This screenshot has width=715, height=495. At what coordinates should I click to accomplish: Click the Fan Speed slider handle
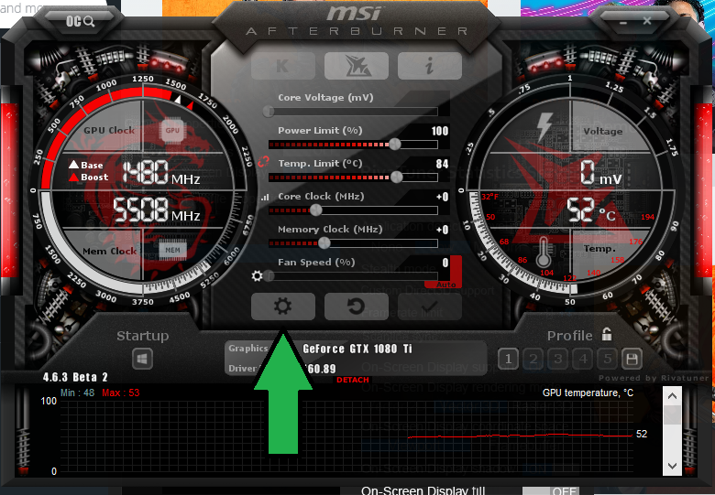click(x=269, y=275)
